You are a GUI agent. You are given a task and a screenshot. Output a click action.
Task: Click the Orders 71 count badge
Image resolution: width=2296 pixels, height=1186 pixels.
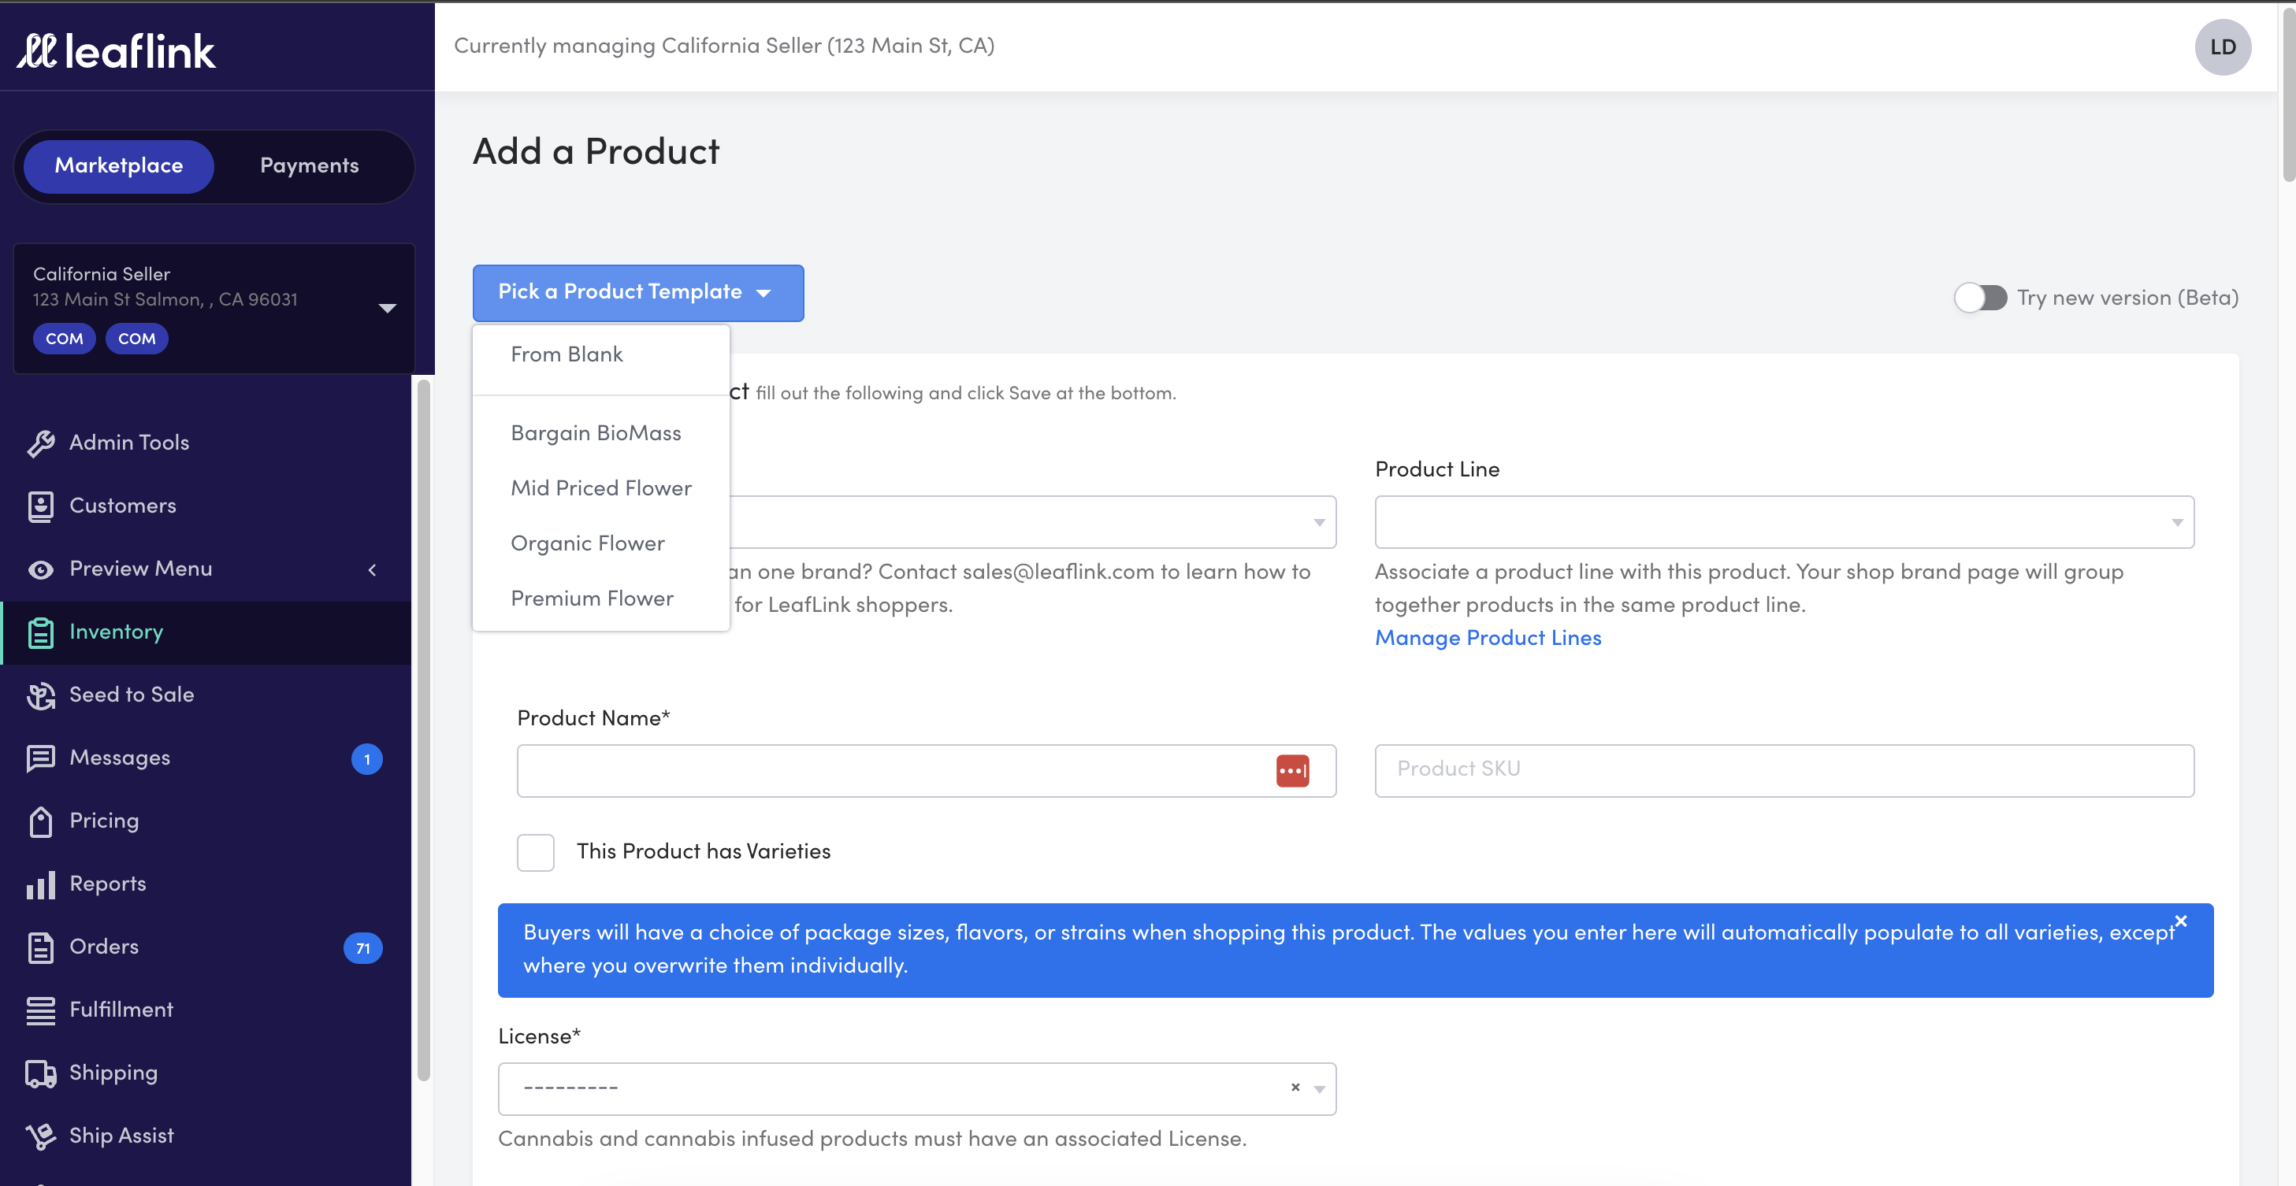coord(362,948)
